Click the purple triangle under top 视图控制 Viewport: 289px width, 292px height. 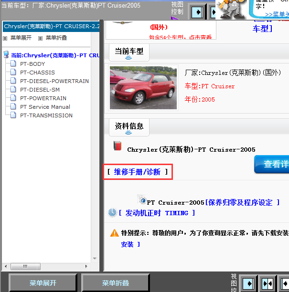point(174,18)
